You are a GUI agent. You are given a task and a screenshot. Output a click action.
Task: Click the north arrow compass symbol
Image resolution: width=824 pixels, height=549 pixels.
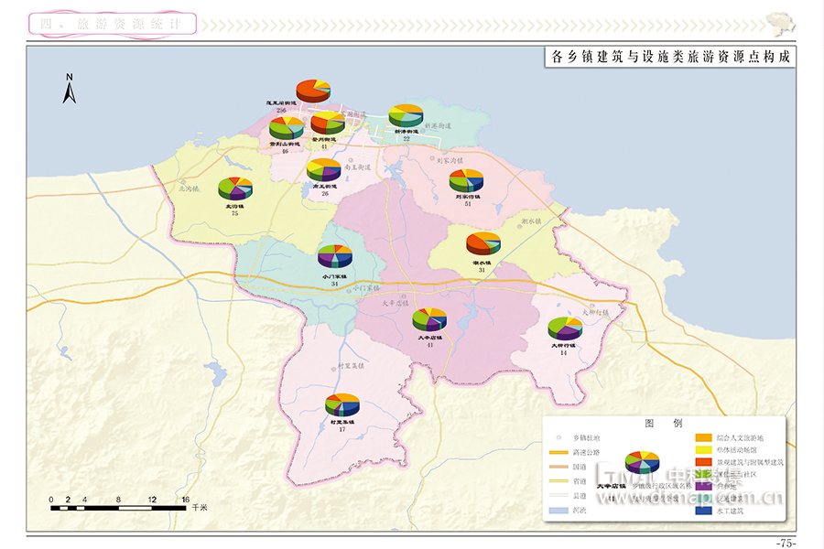point(70,90)
